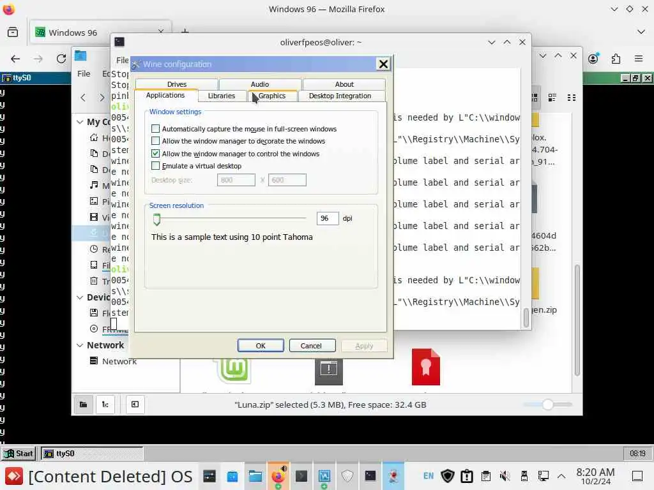Open the 8:20 AM clock calendar
Screen dimensions: 654x490
[x=595, y=476]
